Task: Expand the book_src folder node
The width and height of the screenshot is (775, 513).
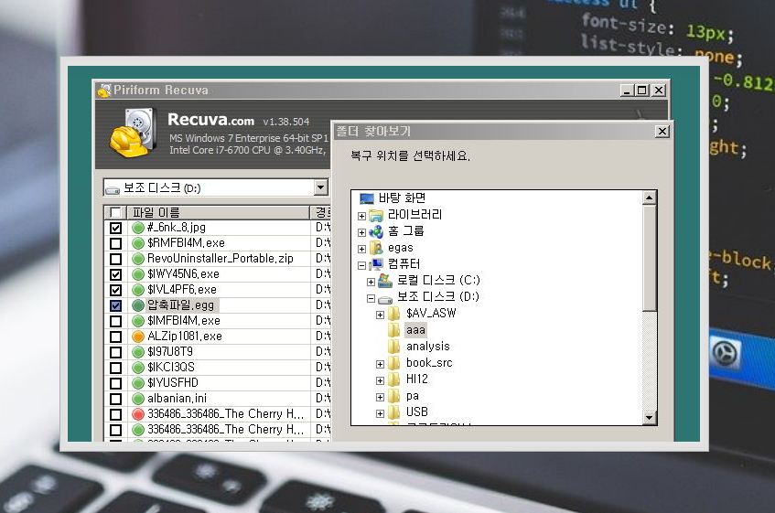Action: click(x=380, y=364)
